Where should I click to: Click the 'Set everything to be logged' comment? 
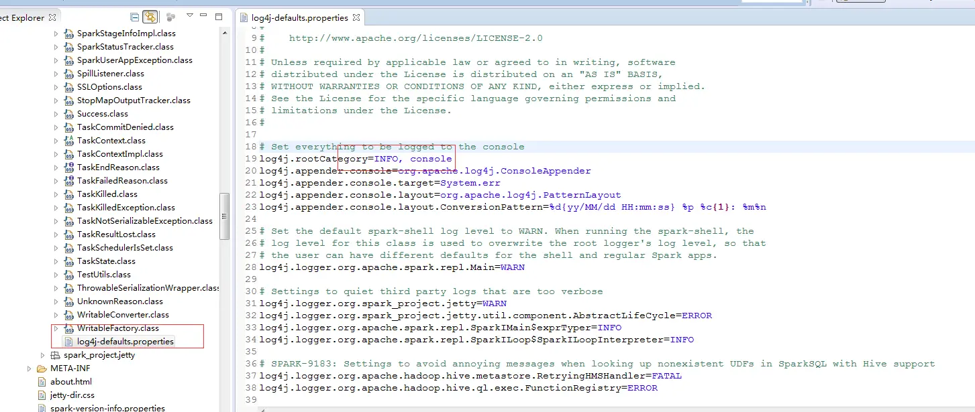(x=393, y=147)
